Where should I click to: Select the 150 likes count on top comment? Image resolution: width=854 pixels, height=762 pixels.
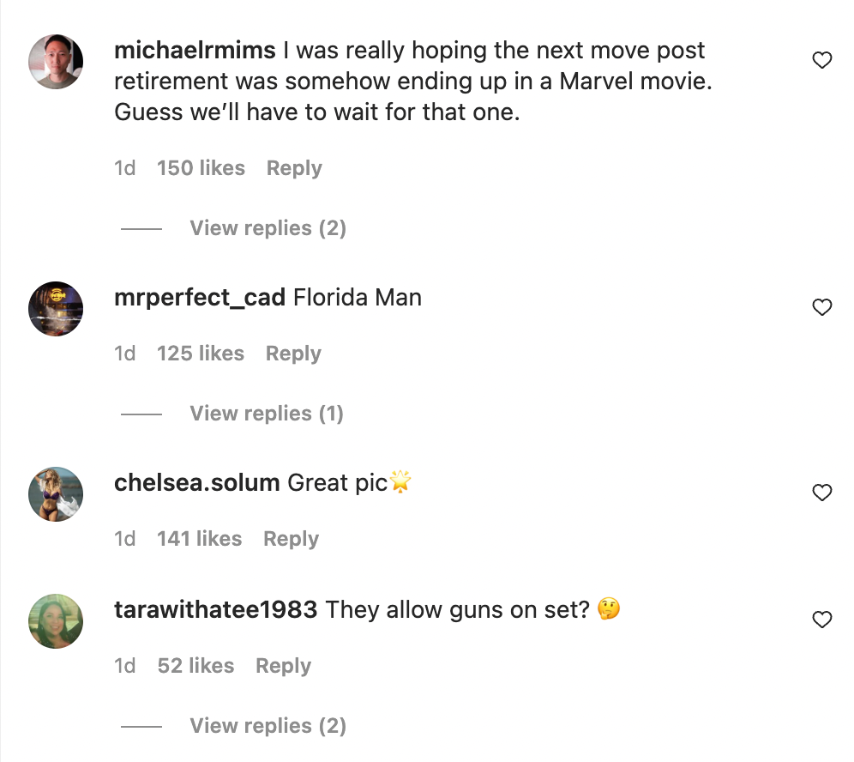coord(201,167)
